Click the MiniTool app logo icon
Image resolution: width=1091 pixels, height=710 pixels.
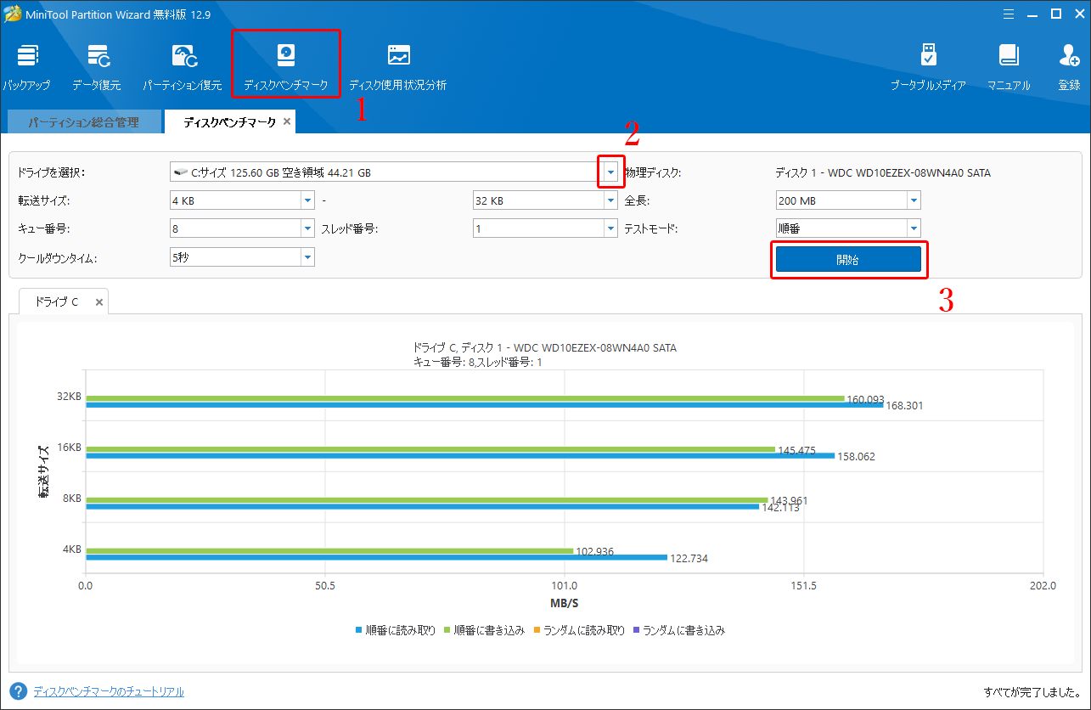click(x=13, y=14)
